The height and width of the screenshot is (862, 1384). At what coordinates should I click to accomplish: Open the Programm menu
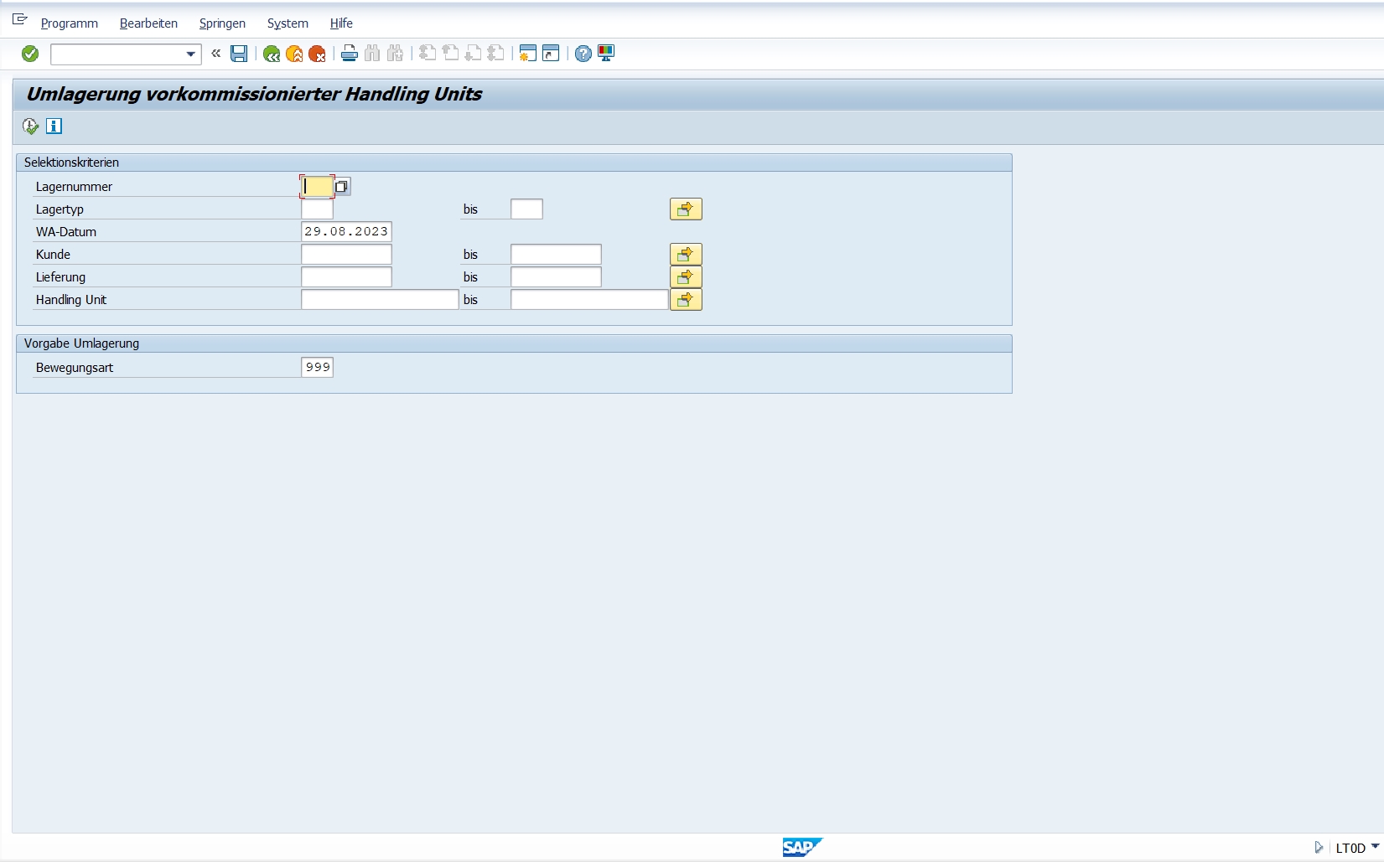70,23
